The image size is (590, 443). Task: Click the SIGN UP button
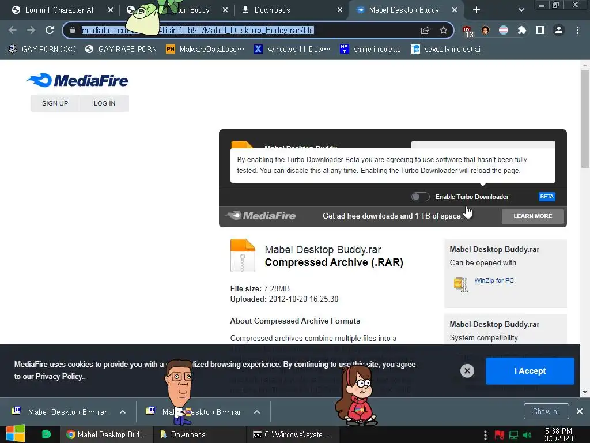coord(55,103)
